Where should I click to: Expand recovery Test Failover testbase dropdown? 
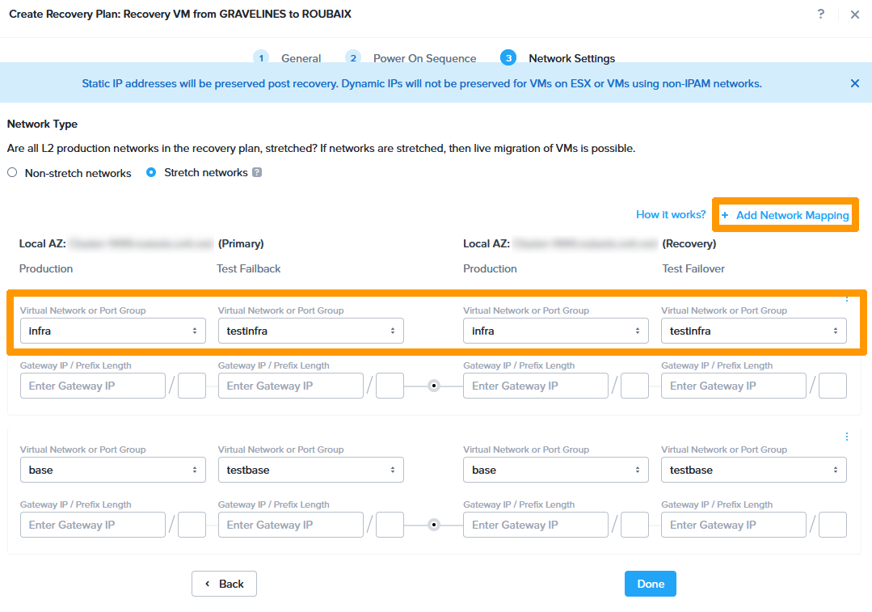(753, 470)
